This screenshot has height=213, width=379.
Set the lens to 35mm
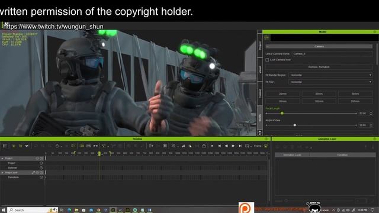319,93
